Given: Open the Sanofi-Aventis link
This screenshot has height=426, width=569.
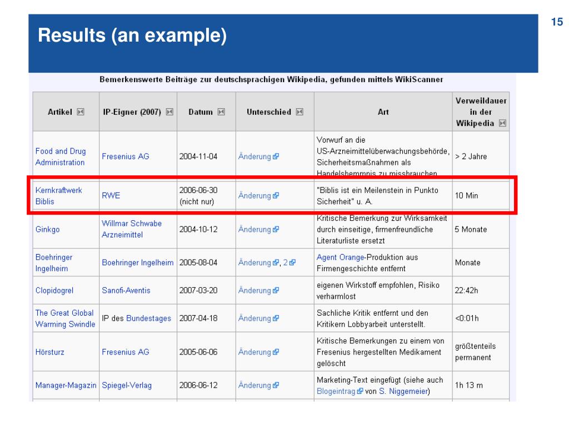Looking at the screenshot, I should [126, 291].
